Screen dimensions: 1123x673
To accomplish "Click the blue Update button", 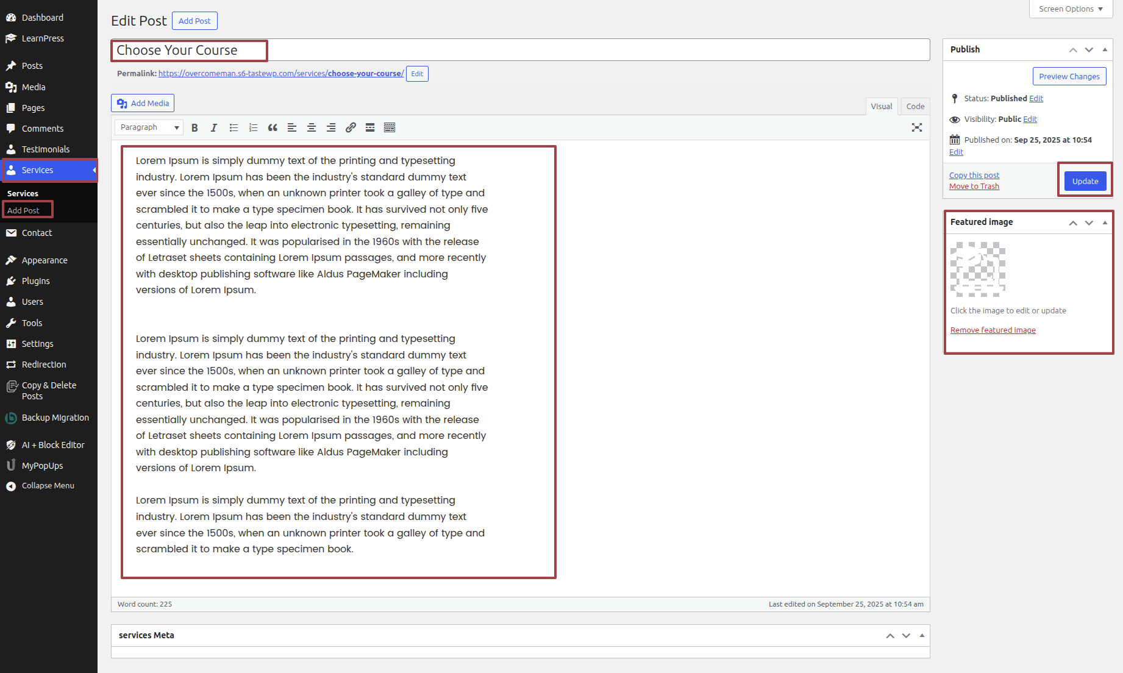I will (x=1085, y=181).
